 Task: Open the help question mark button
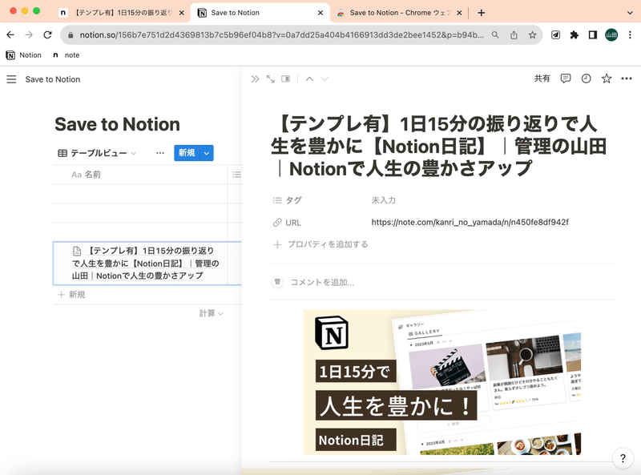(623, 458)
